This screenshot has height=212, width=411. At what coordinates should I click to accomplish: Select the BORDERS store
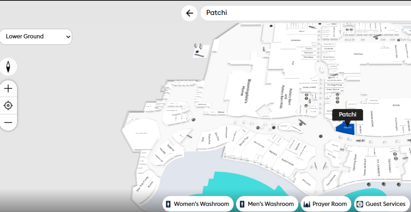pos(295,40)
